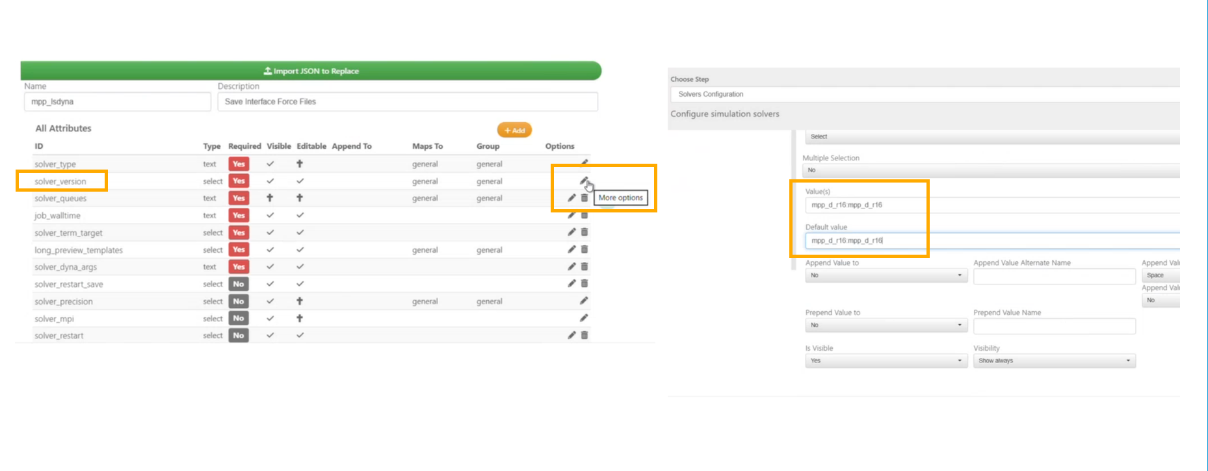The image size is (1208, 471).
Task: Toggle Required 'No' badge for solver_restart_save
Action: [239, 284]
